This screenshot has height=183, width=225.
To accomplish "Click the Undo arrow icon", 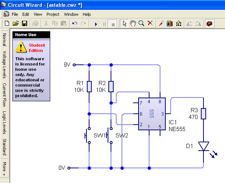I will tap(75, 23).
